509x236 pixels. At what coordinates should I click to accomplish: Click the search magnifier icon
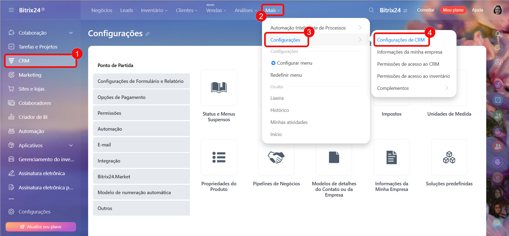(371, 10)
